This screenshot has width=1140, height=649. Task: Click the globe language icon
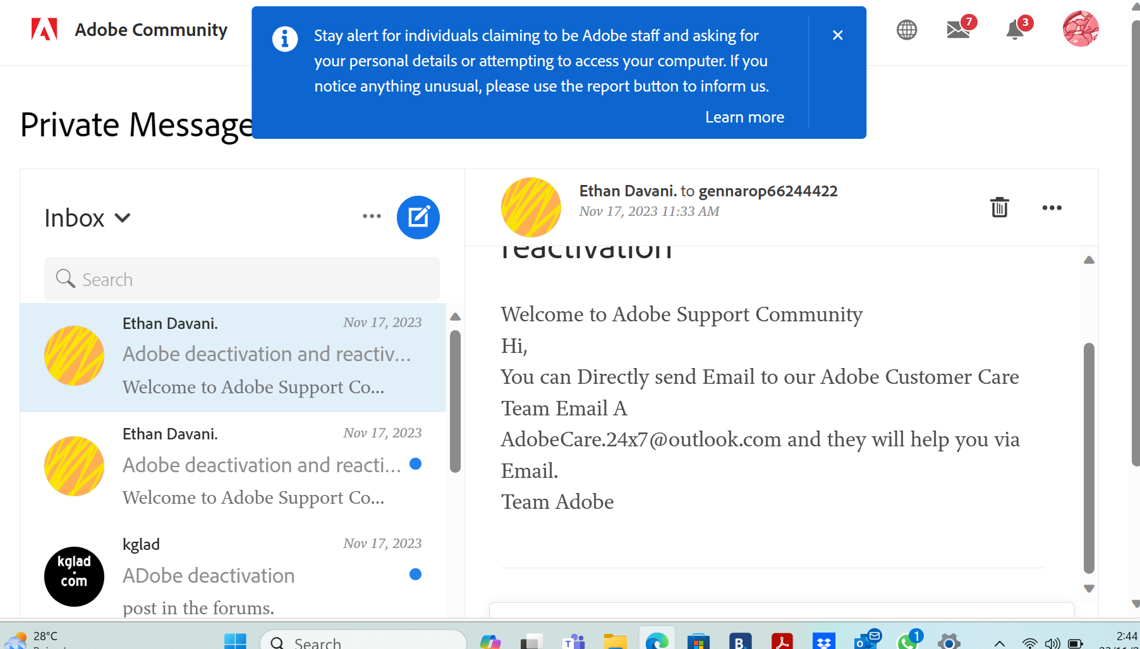pyautogui.click(x=907, y=29)
